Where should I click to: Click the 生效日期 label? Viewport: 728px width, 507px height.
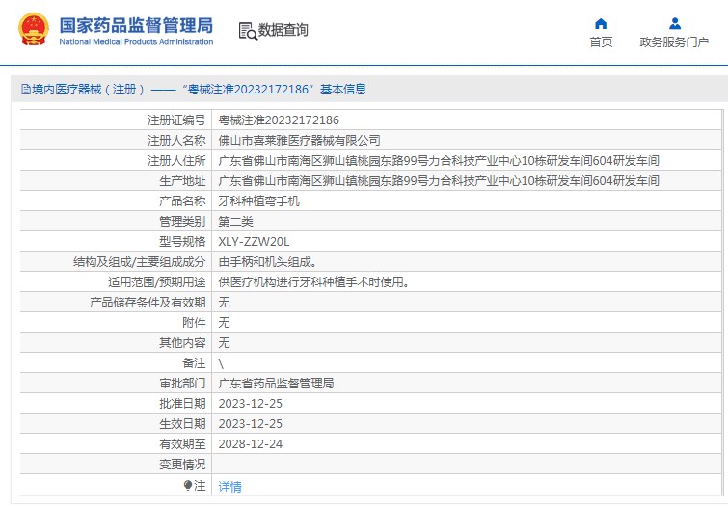point(182,424)
